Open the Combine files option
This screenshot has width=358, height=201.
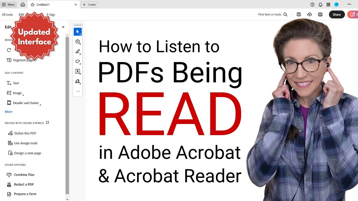21,175
